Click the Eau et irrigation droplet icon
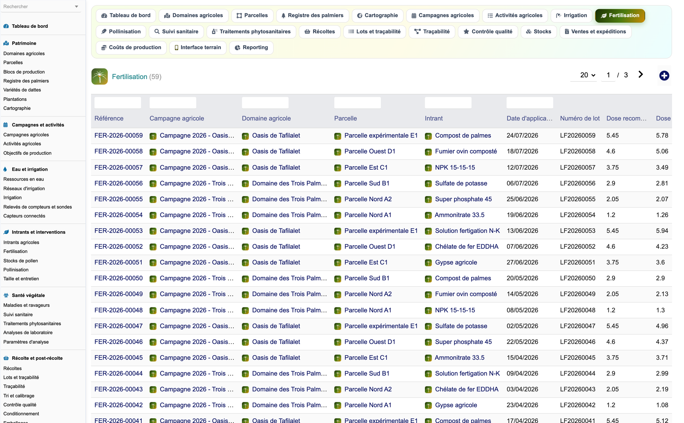This screenshot has width=684, height=423. [x=5, y=169]
